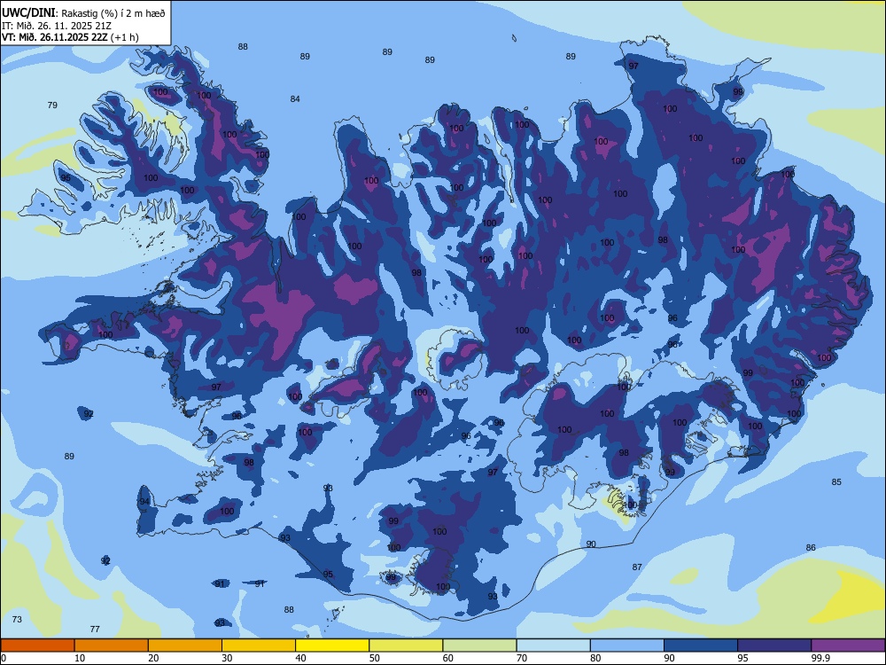Click the legend tick label '40'
The height and width of the screenshot is (665, 886).
point(300,658)
